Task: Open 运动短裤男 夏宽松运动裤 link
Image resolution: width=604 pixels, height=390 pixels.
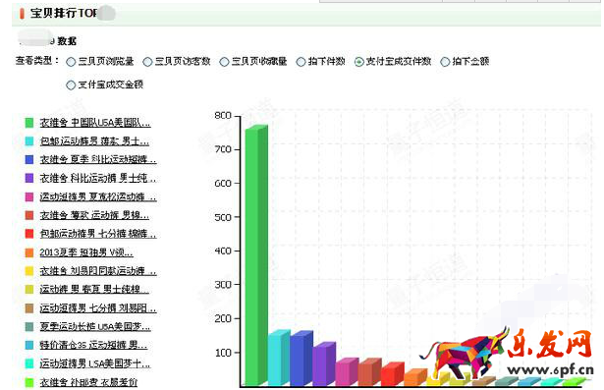Action: 98,196
